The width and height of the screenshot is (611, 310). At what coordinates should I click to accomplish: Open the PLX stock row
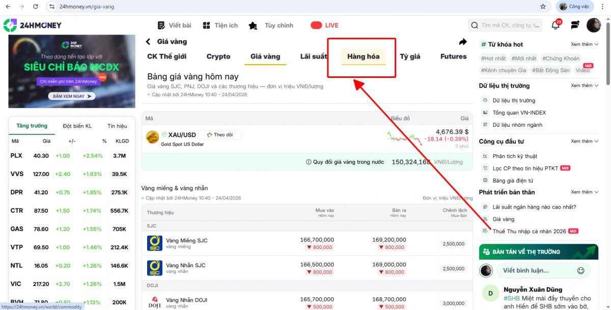click(x=71, y=156)
